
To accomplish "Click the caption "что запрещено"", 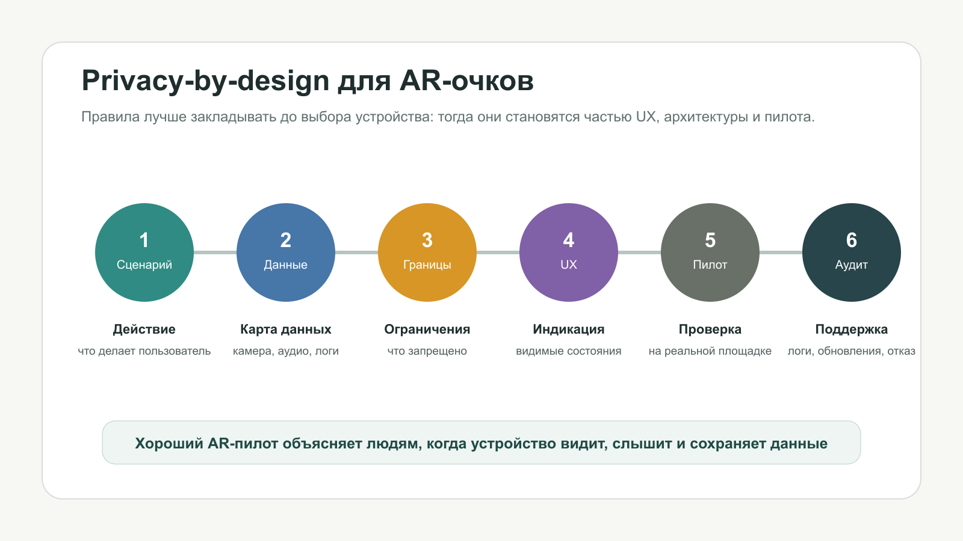I will (427, 351).
